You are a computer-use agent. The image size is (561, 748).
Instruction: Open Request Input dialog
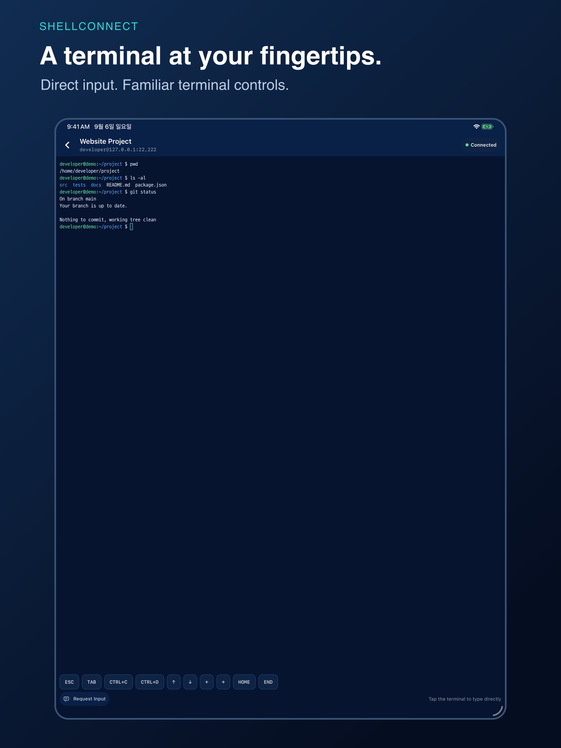(x=84, y=699)
